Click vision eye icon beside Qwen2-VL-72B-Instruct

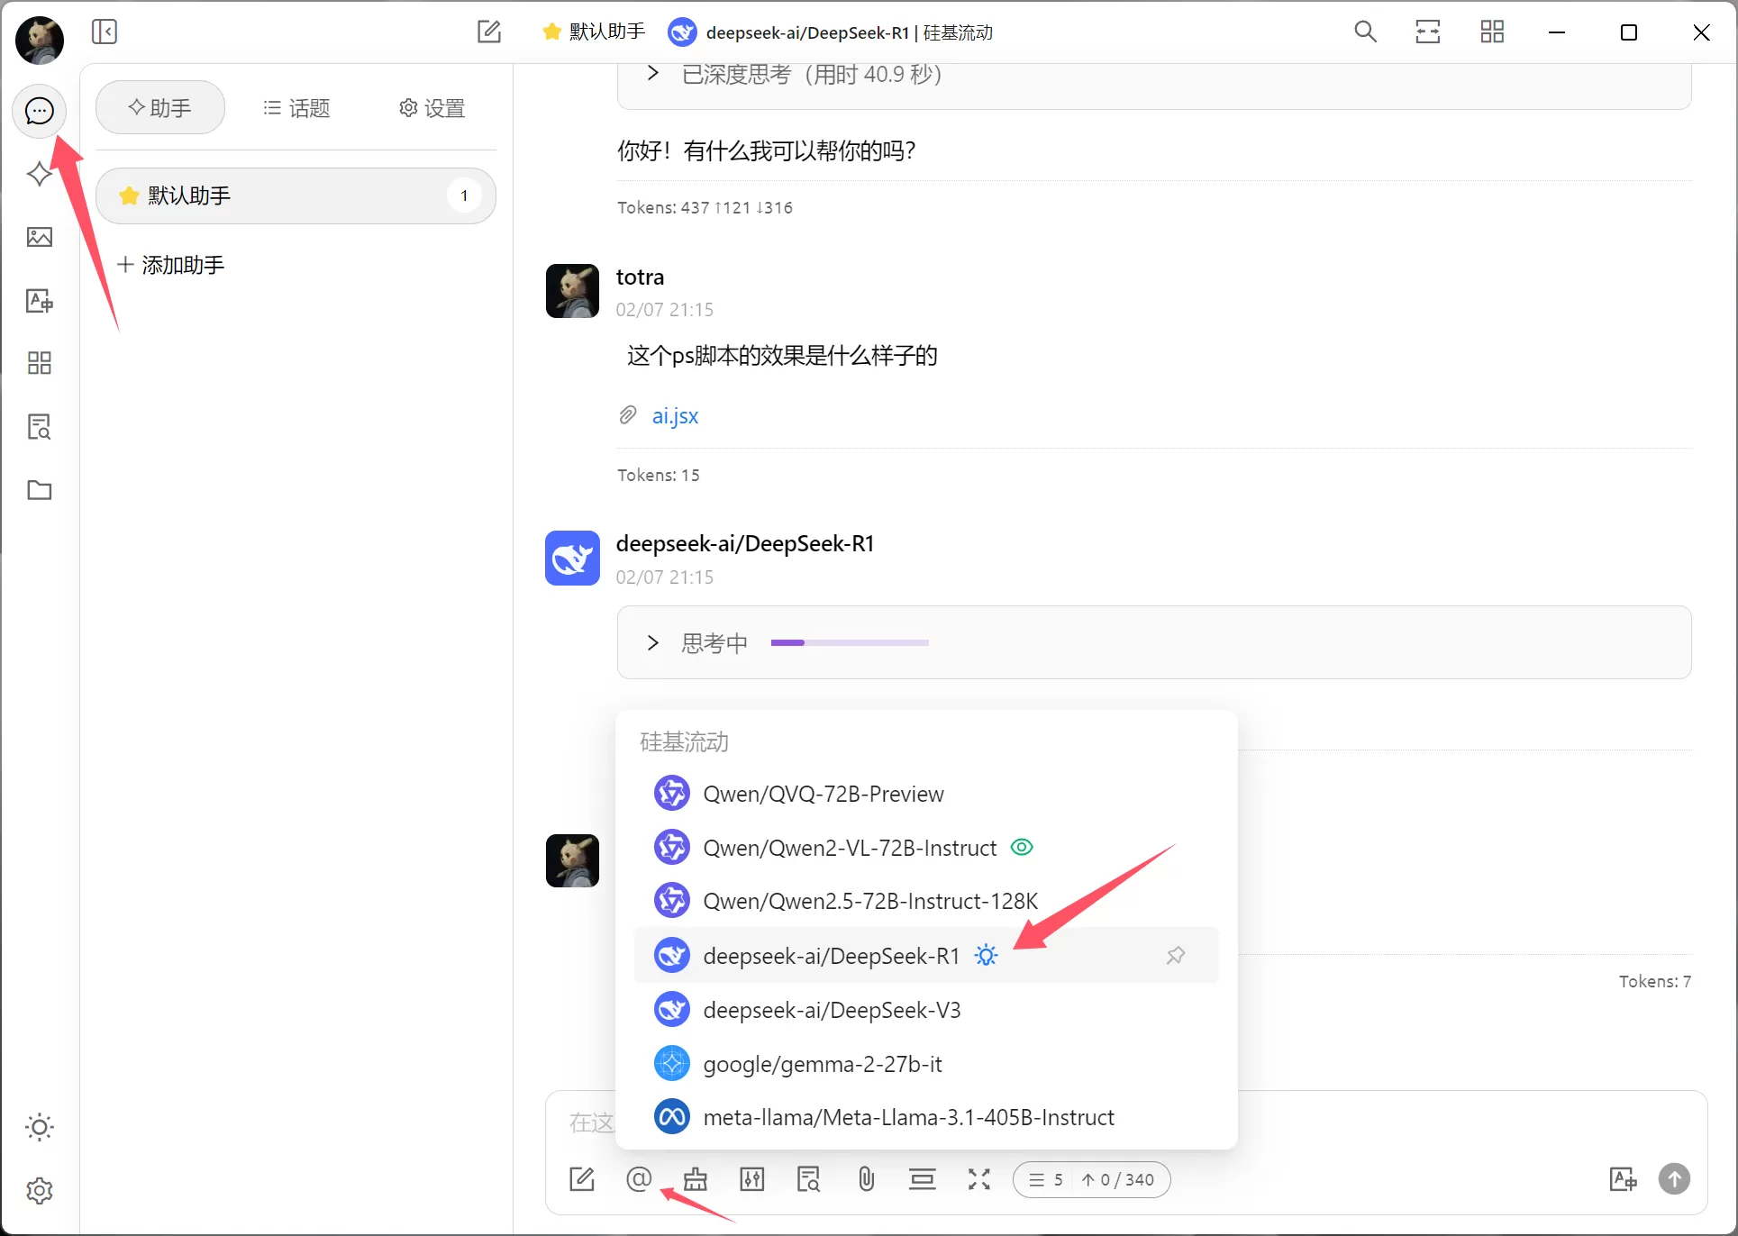pyautogui.click(x=1022, y=848)
